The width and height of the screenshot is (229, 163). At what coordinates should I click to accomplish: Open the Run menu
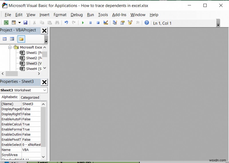[x=90, y=15]
